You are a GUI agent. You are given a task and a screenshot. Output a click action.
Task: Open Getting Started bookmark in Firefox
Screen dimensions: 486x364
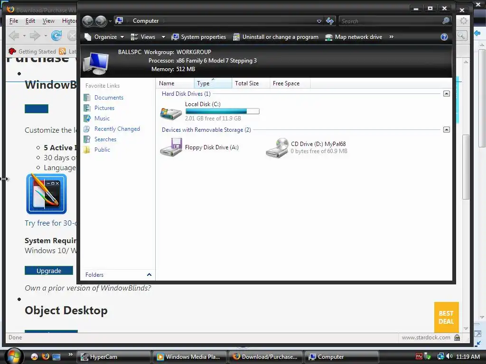click(x=33, y=51)
